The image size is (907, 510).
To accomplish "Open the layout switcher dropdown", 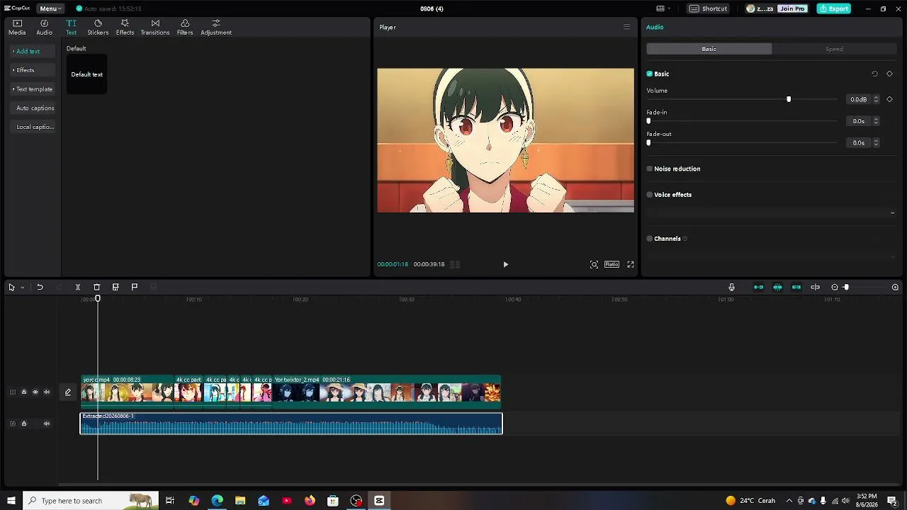I will tap(663, 8).
